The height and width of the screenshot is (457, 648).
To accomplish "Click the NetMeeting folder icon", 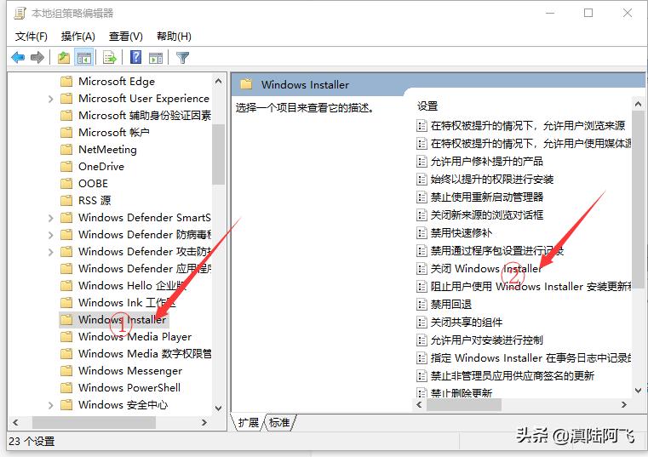I will [66, 149].
